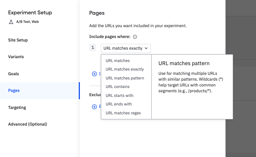The width and height of the screenshot is (256, 157).
Task: Navigate to Targeting settings
Action: (17, 107)
